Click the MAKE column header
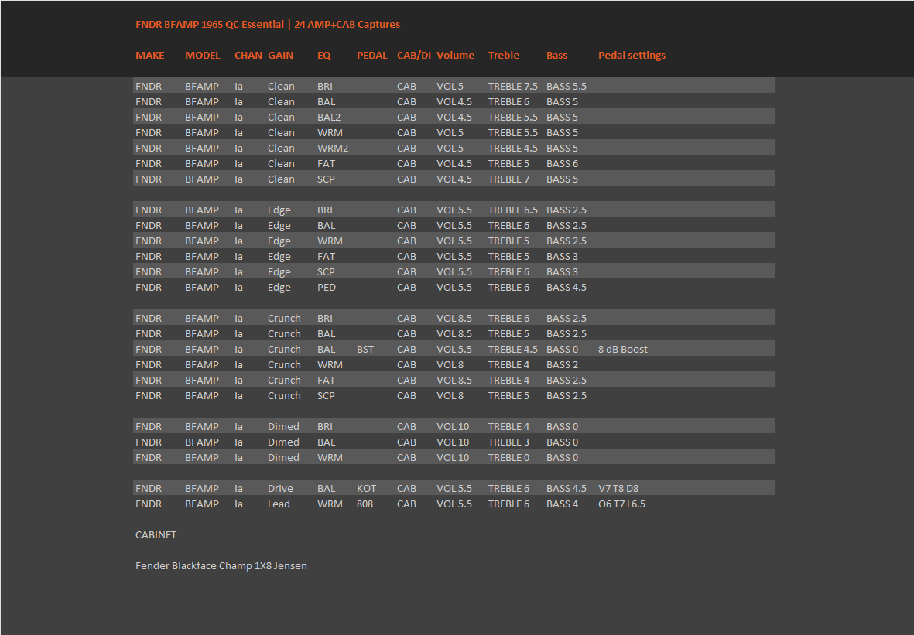Viewport: 914px width, 635px height. click(150, 56)
